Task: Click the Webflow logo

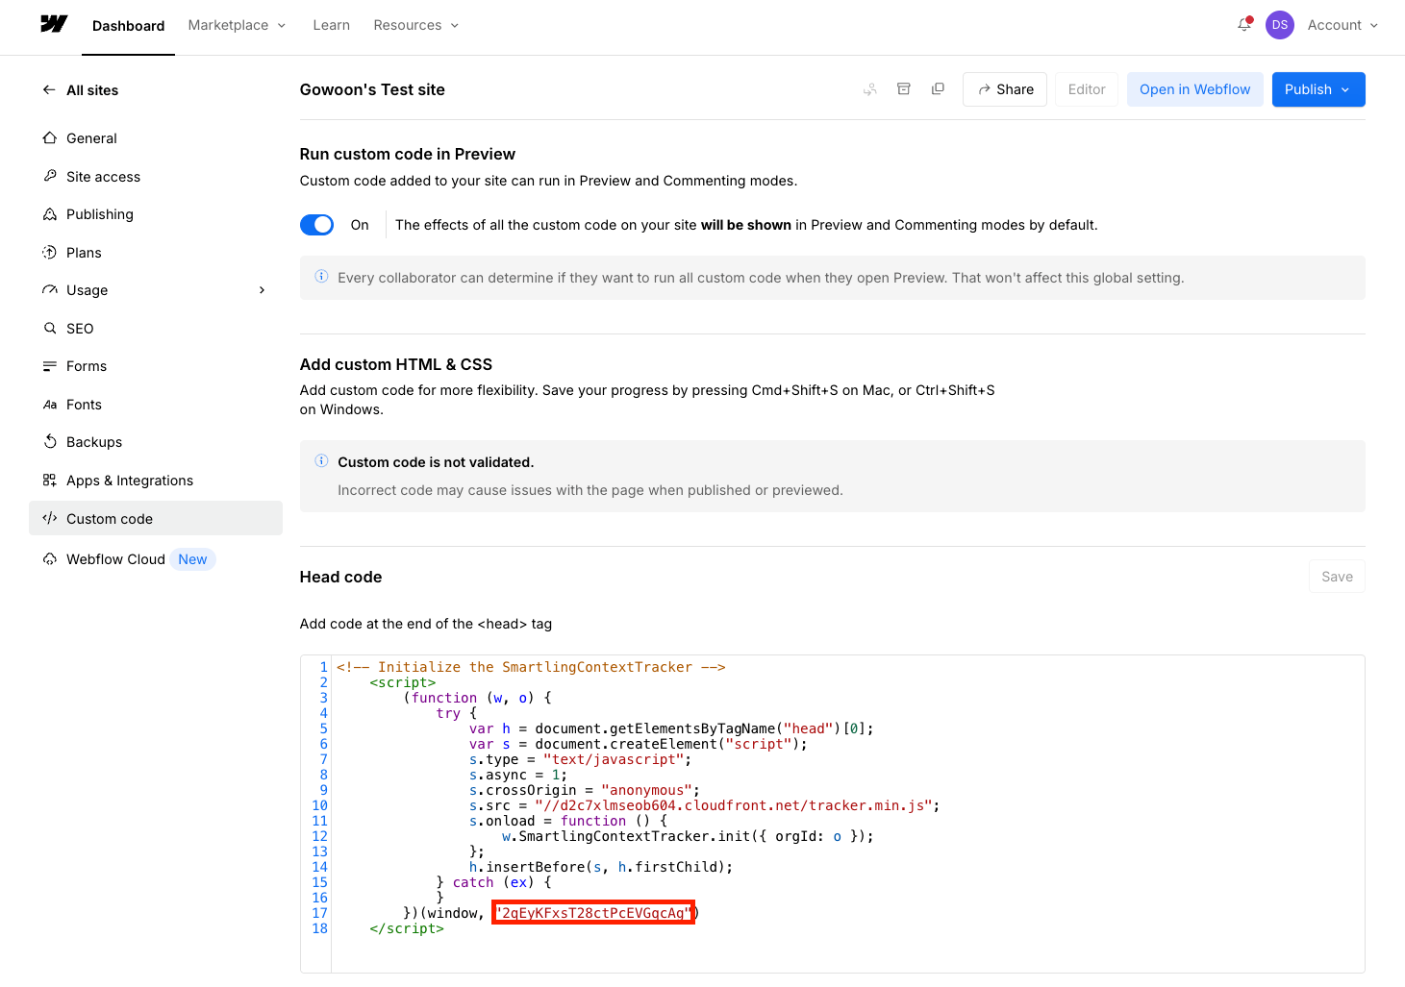Action: click(x=54, y=24)
